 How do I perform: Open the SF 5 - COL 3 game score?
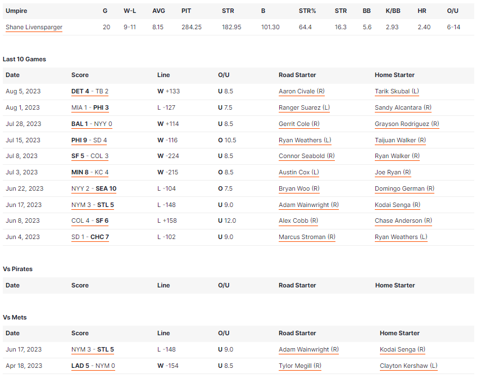[90, 156]
